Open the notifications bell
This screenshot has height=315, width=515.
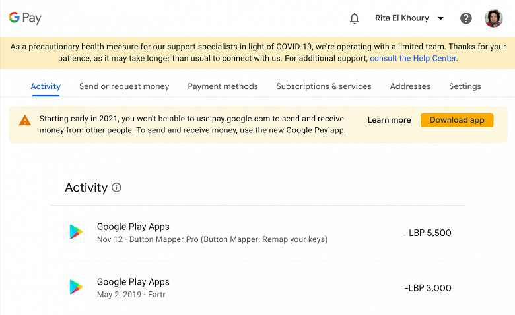[355, 18]
